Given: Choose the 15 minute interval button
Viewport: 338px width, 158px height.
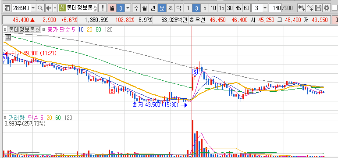Looking at the screenshot, I should point(221,8).
